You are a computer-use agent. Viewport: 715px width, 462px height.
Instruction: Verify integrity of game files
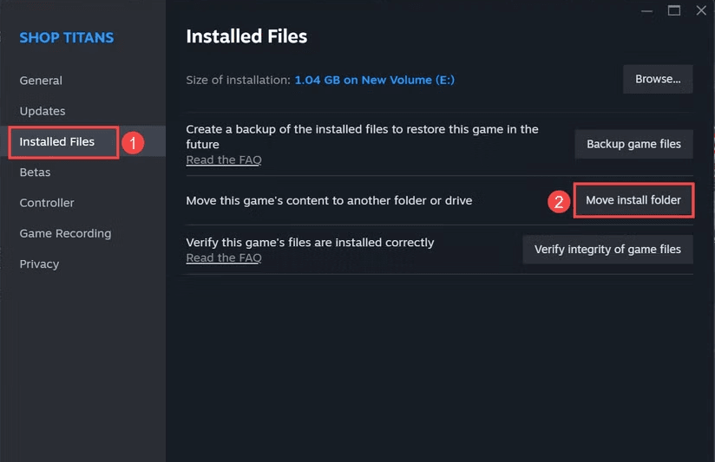607,250
